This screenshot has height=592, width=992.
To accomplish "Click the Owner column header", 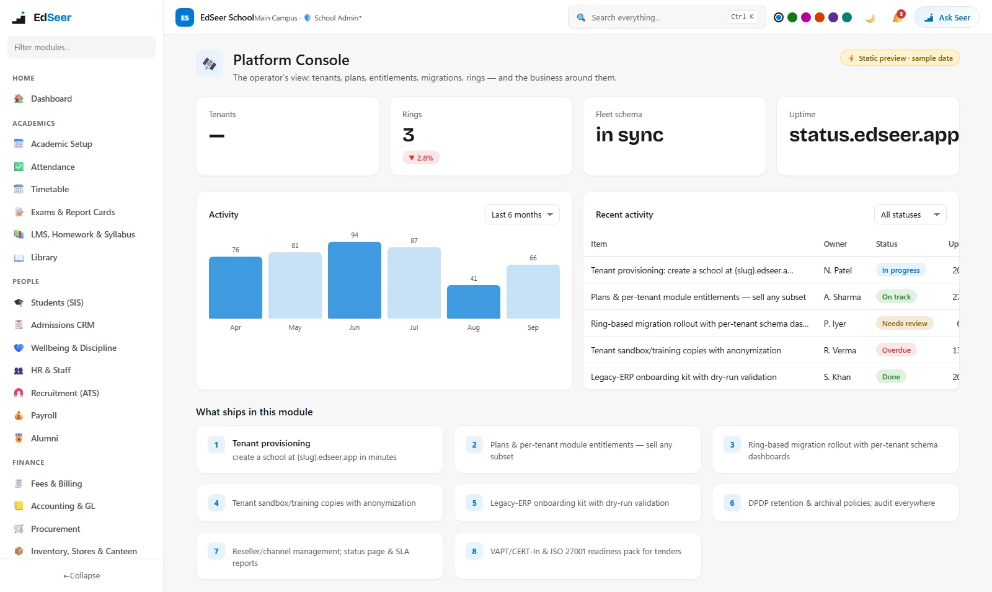I will (x=835, y=244).
